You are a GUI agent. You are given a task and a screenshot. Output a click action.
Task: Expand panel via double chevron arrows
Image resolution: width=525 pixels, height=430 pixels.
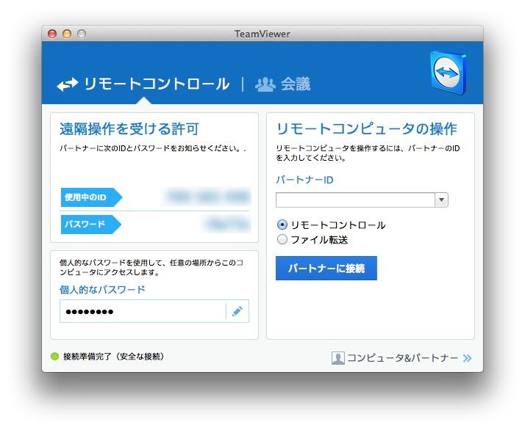click(x=467, y=358)
